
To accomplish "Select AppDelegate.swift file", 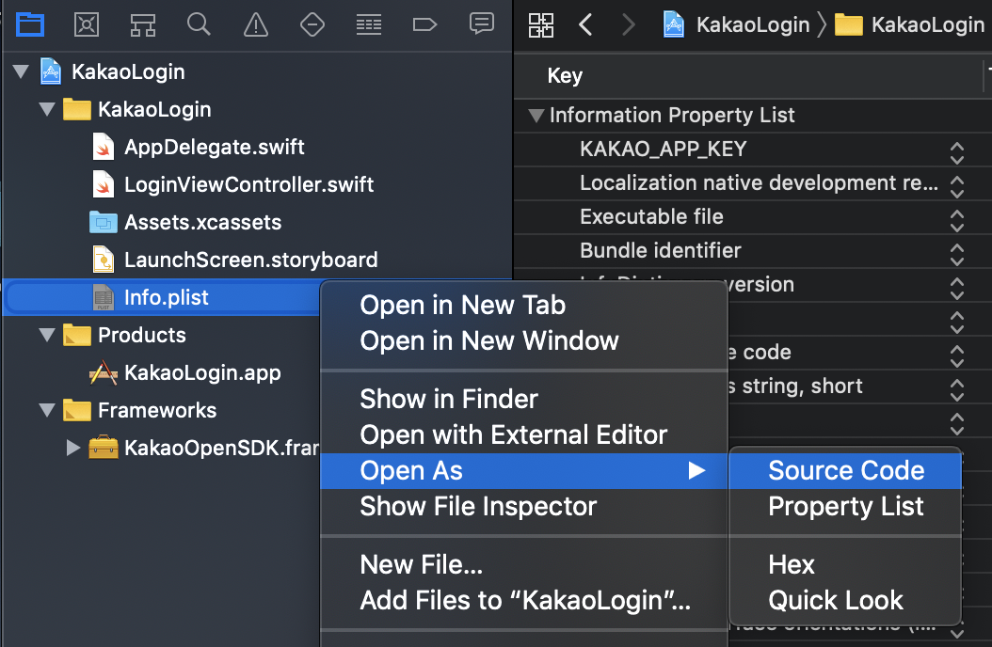I will (215, 147).
